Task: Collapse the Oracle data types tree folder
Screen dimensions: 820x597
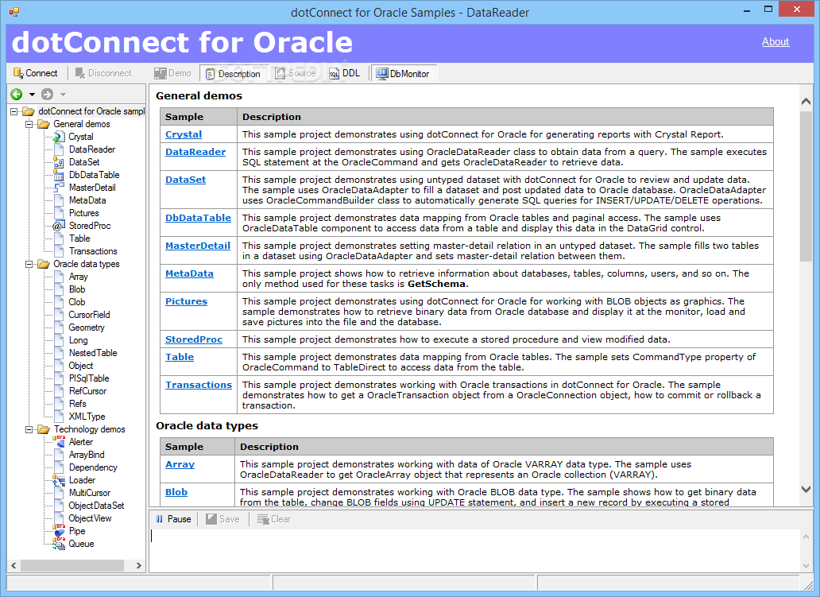Action: click(x=29, y=264)
